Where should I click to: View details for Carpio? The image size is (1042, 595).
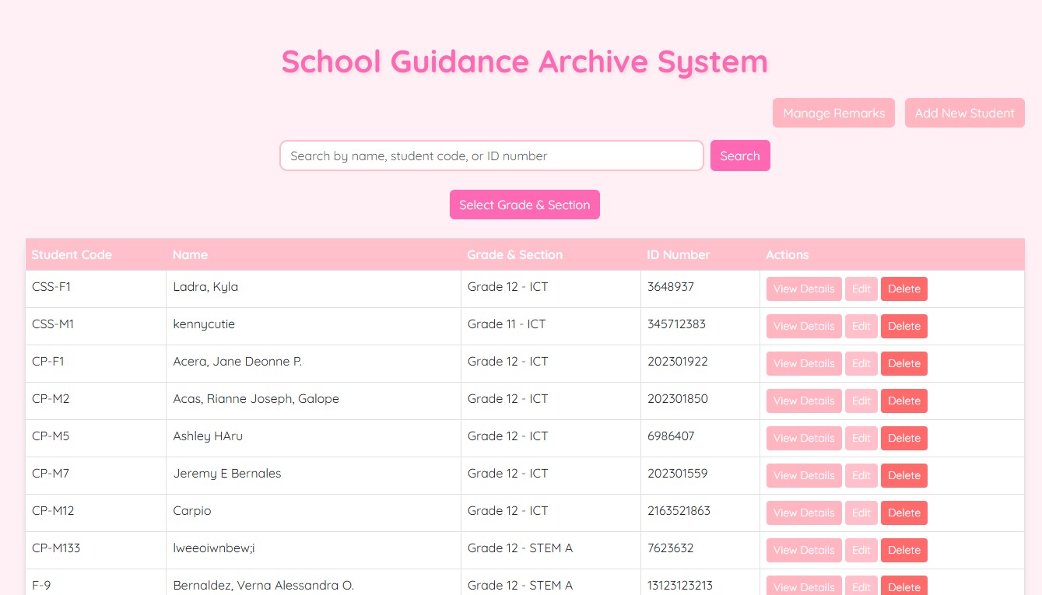(804, 513)
